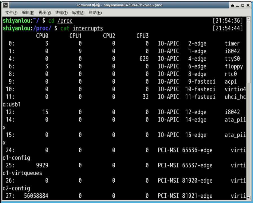Click the scrollbar up arrow

(x=248, y=19)
